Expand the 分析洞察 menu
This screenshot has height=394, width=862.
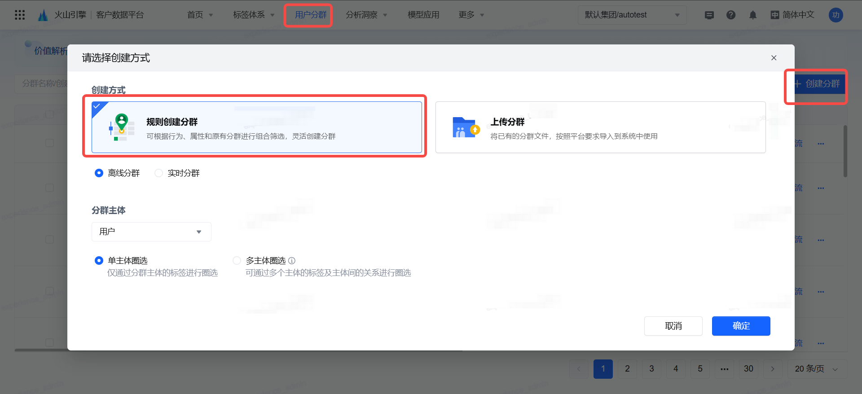tap(366, 15)
